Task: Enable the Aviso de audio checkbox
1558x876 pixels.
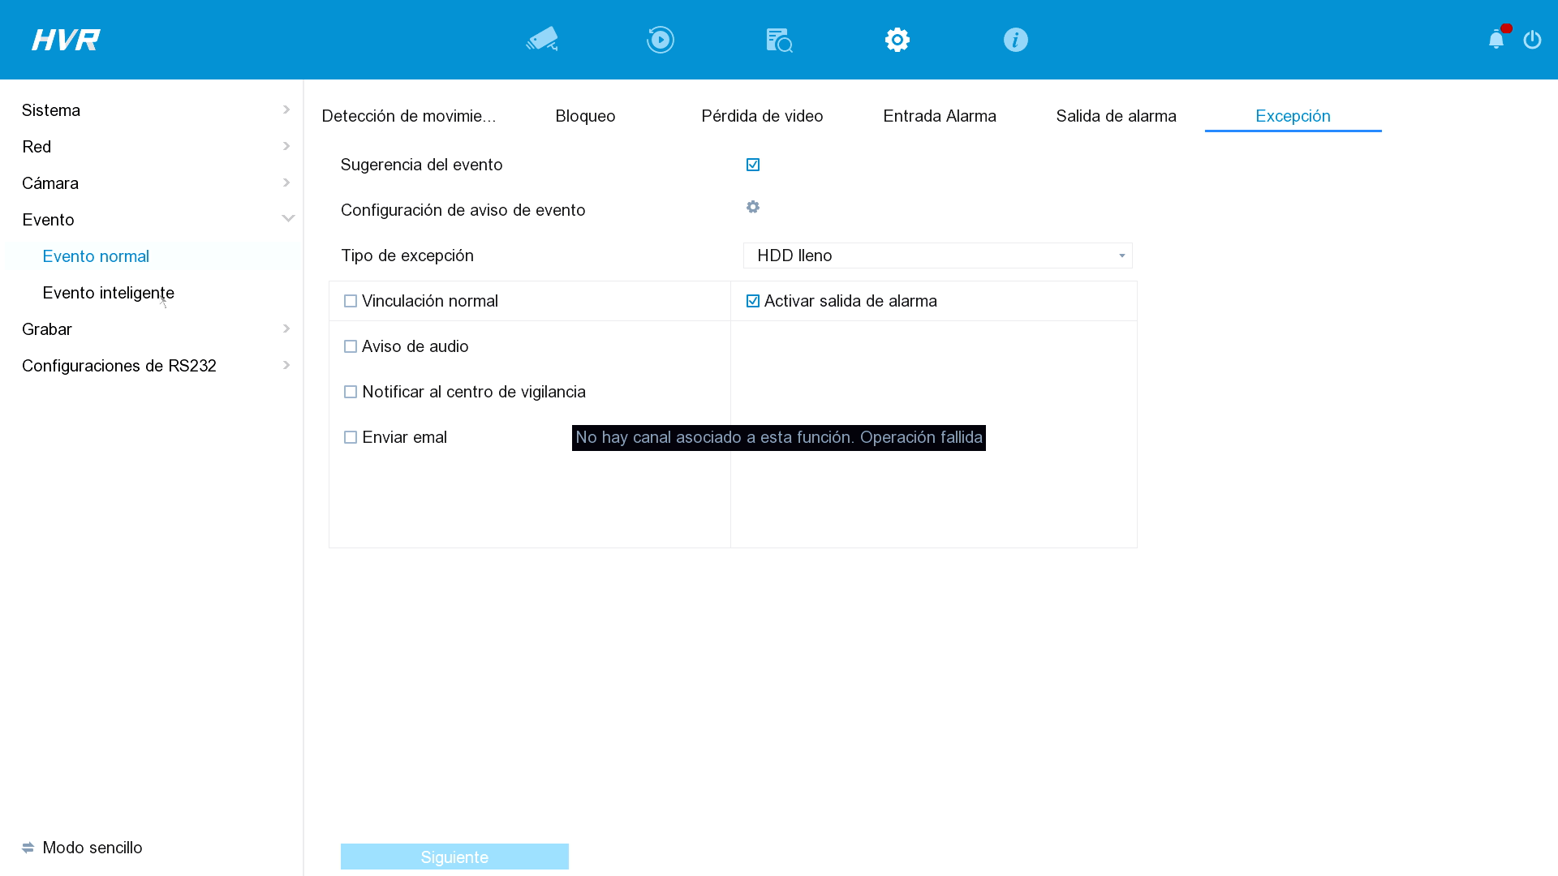Action: (351, 346)
